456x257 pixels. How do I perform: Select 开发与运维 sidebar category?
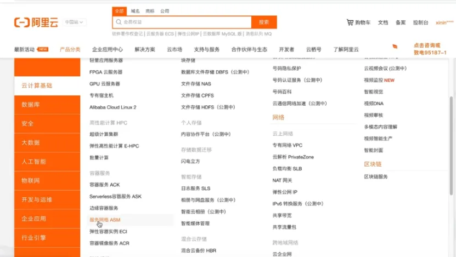click(x=47, y=200)
